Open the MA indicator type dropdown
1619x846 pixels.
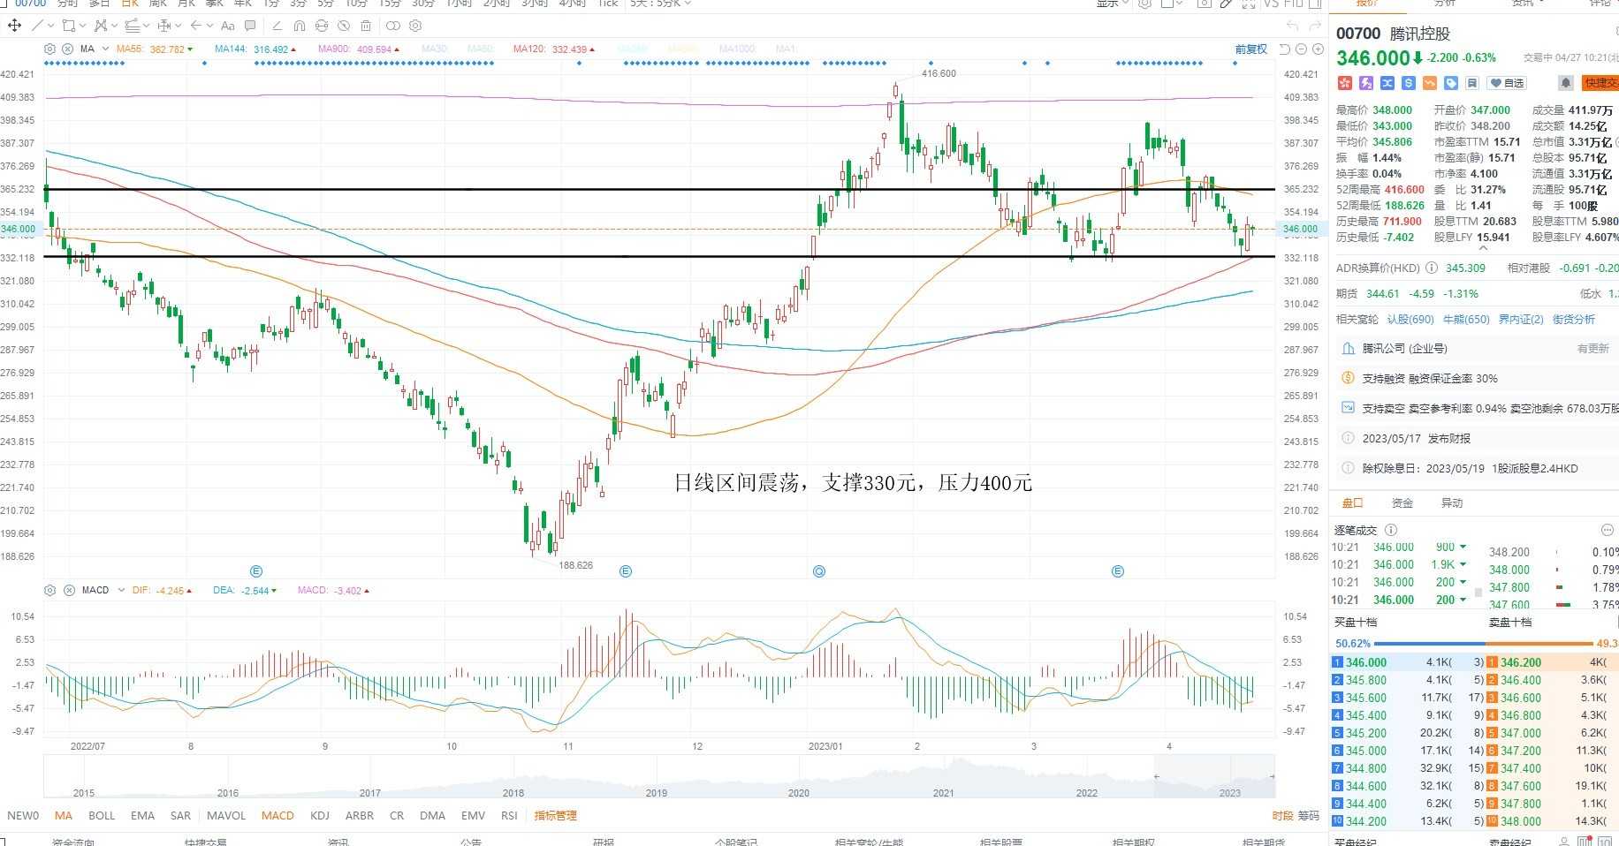tap(105, 49)
